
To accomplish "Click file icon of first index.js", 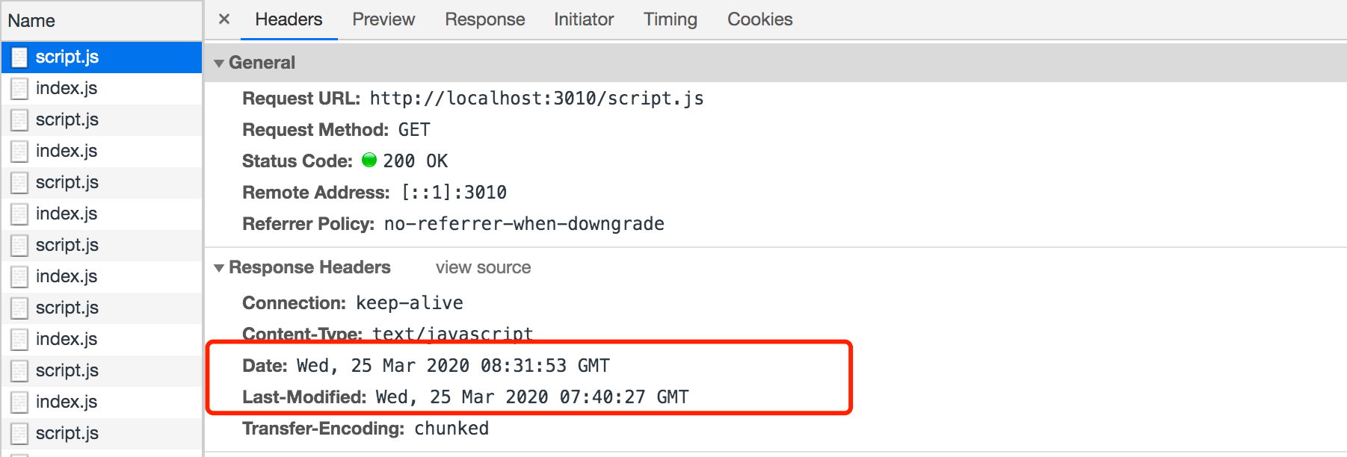I will (x=19, y=89).
